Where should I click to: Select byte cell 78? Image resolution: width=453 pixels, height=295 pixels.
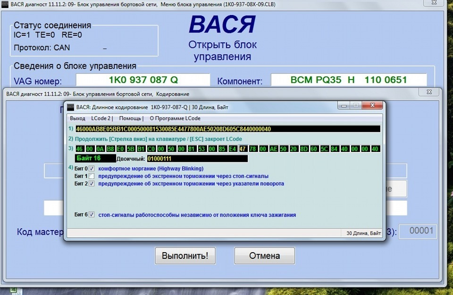point(253,149)
